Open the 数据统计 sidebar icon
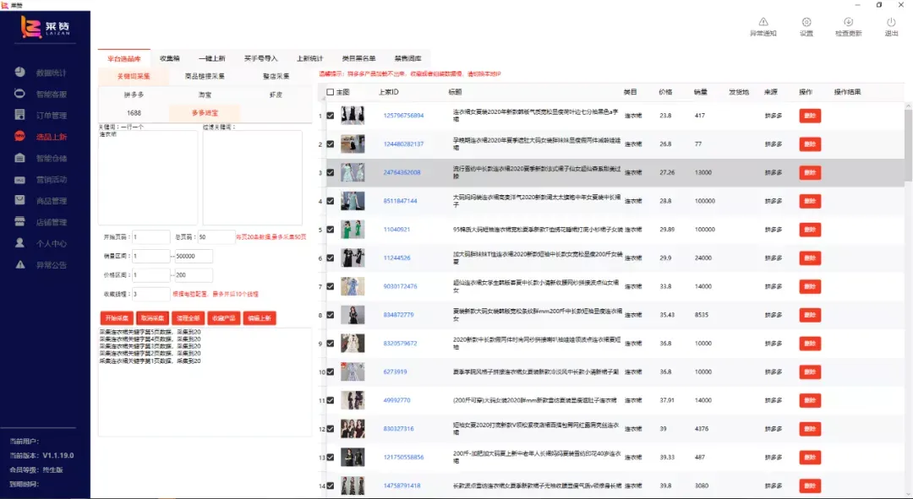The height and width of the screenshot is (499, 913). point(19,72)
